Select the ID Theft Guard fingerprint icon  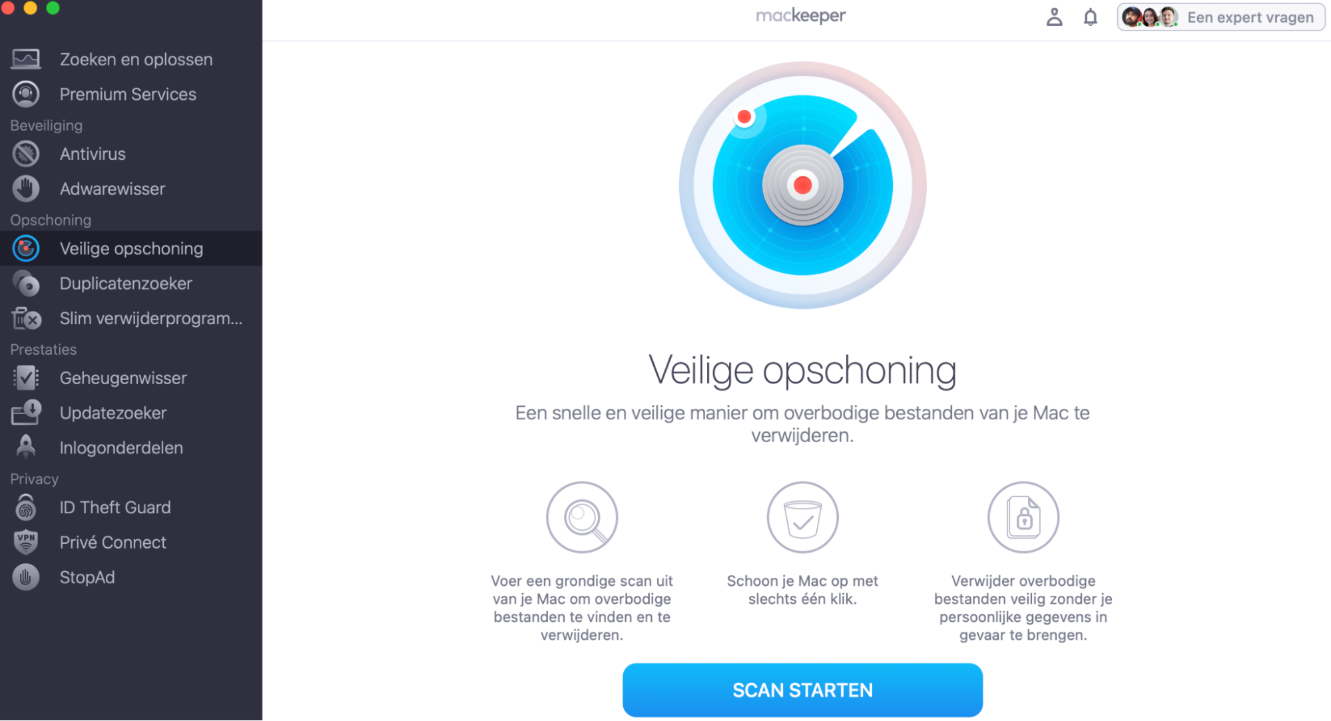(x=25, y=507)
